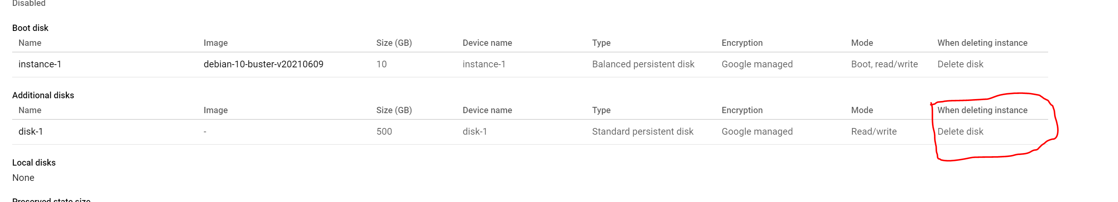
Task: Click the Additional disks section heading
Action: point(43,95)
